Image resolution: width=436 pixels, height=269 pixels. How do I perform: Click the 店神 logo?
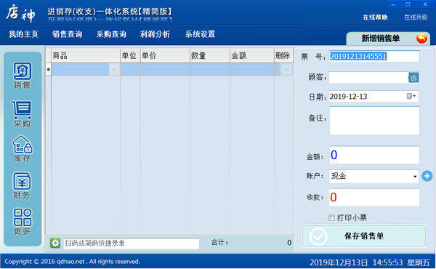pyautogui.click(x=21, y=14)
